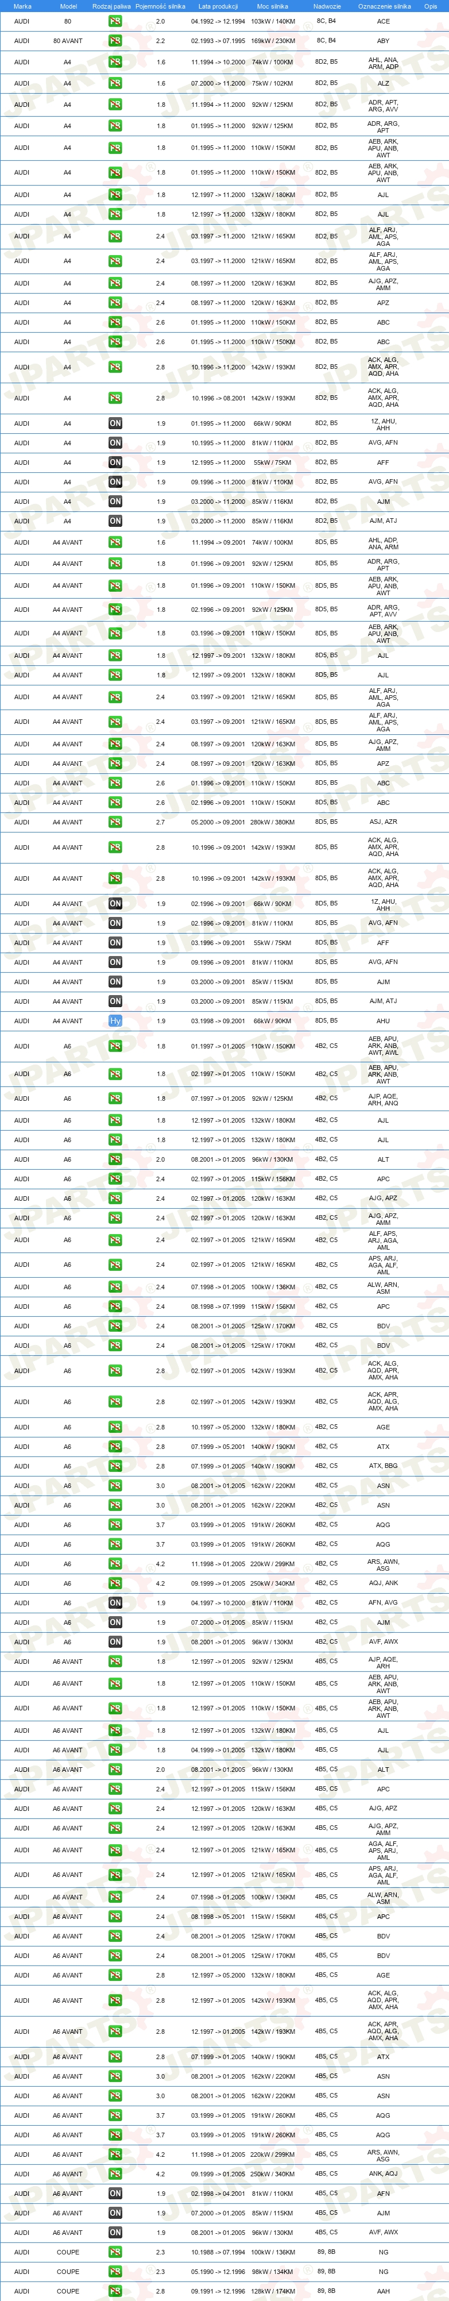Click the 80 AVANT model cell
The image size is (449, 2301).
tap(68, 40)
